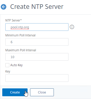Viewport: 91px width, 99px height.
Task: Click the NTP Server* field label
Action: pos(14,20)
